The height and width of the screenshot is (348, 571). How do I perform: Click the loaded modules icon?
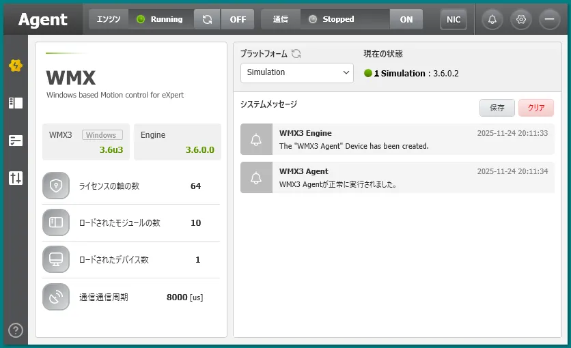[x=56, y=222]
